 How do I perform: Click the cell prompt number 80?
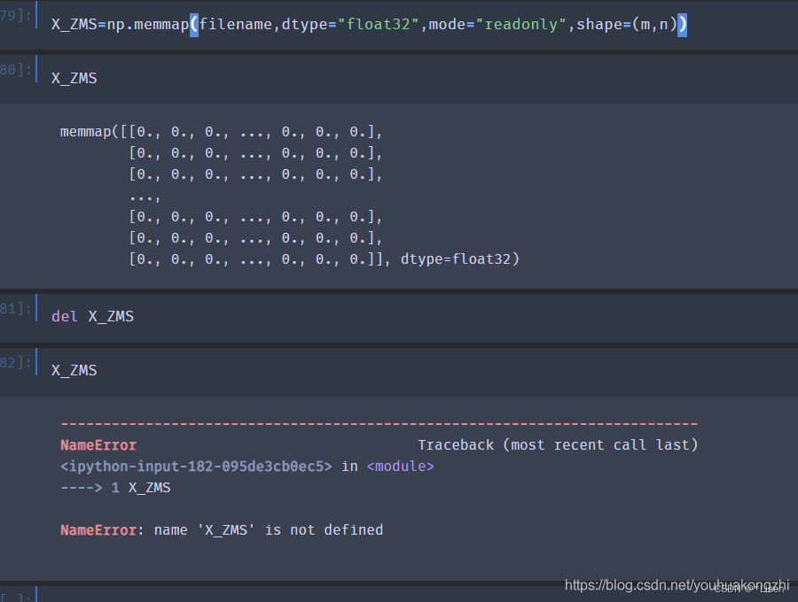click(x=15, y=70)
